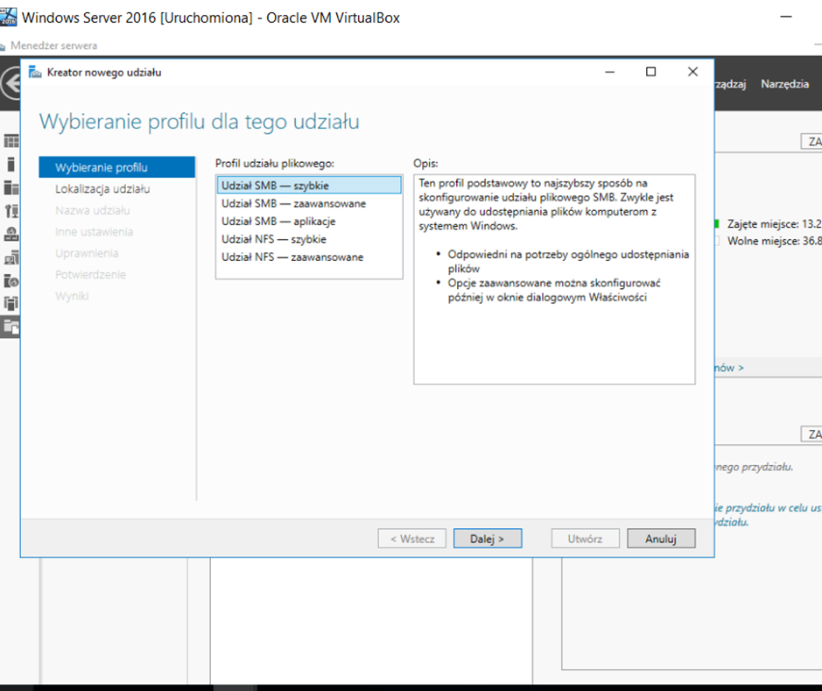
Task: Select the 'Udział NFS — szybkie' profile
Action: pyautogui.click(x=274, y=239)
